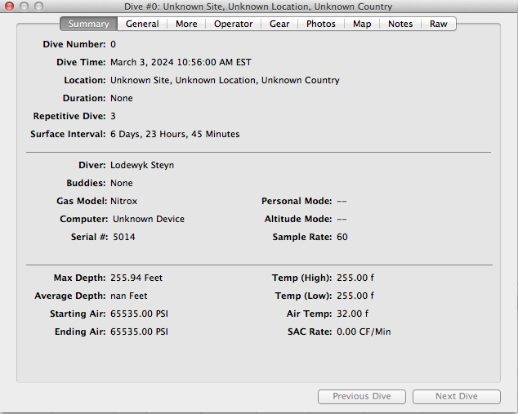The image size is (518, 414).
Task: Show the Gear tab
Action: tap(279, 24)
